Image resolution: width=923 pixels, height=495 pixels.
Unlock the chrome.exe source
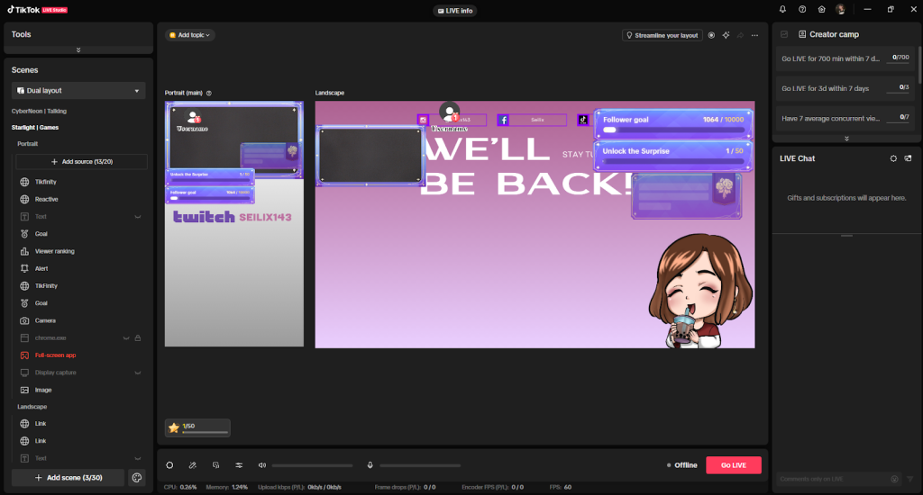(139, 337)
